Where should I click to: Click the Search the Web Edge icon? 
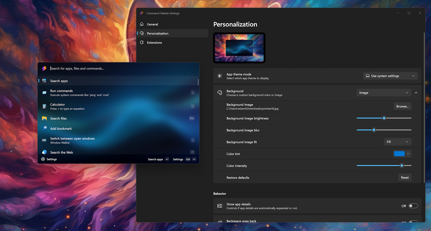click(44, 152)
